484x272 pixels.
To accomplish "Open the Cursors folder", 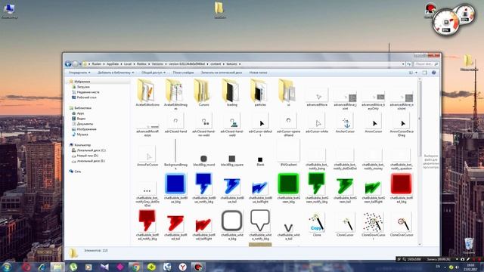I will tap(203, 92).
